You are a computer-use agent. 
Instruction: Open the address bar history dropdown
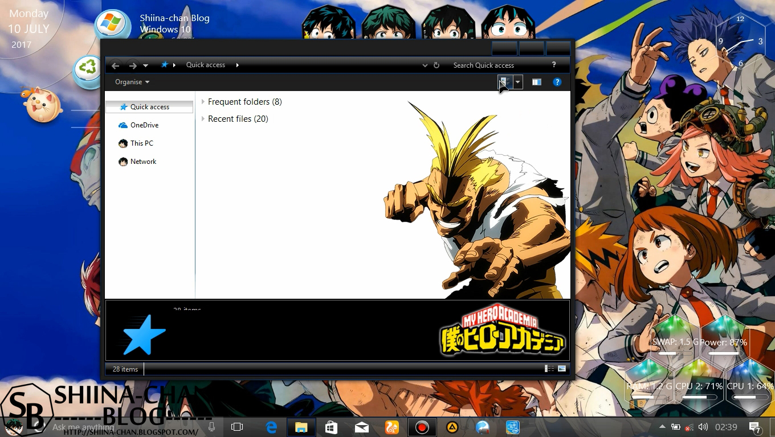(425, 65)
